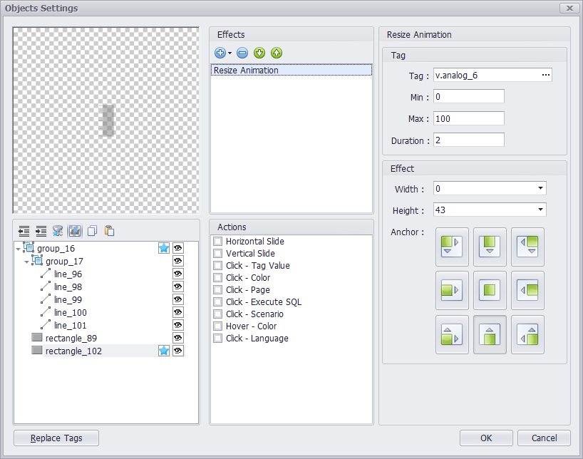Click the paste effects clipboard icon
Viewport: 583px width, 459px height.
tap(109, 231)
